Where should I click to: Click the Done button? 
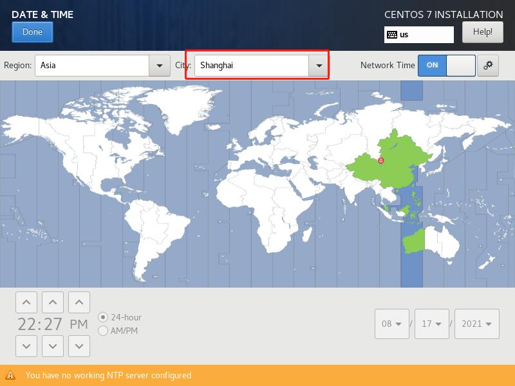tap(32, 32)
